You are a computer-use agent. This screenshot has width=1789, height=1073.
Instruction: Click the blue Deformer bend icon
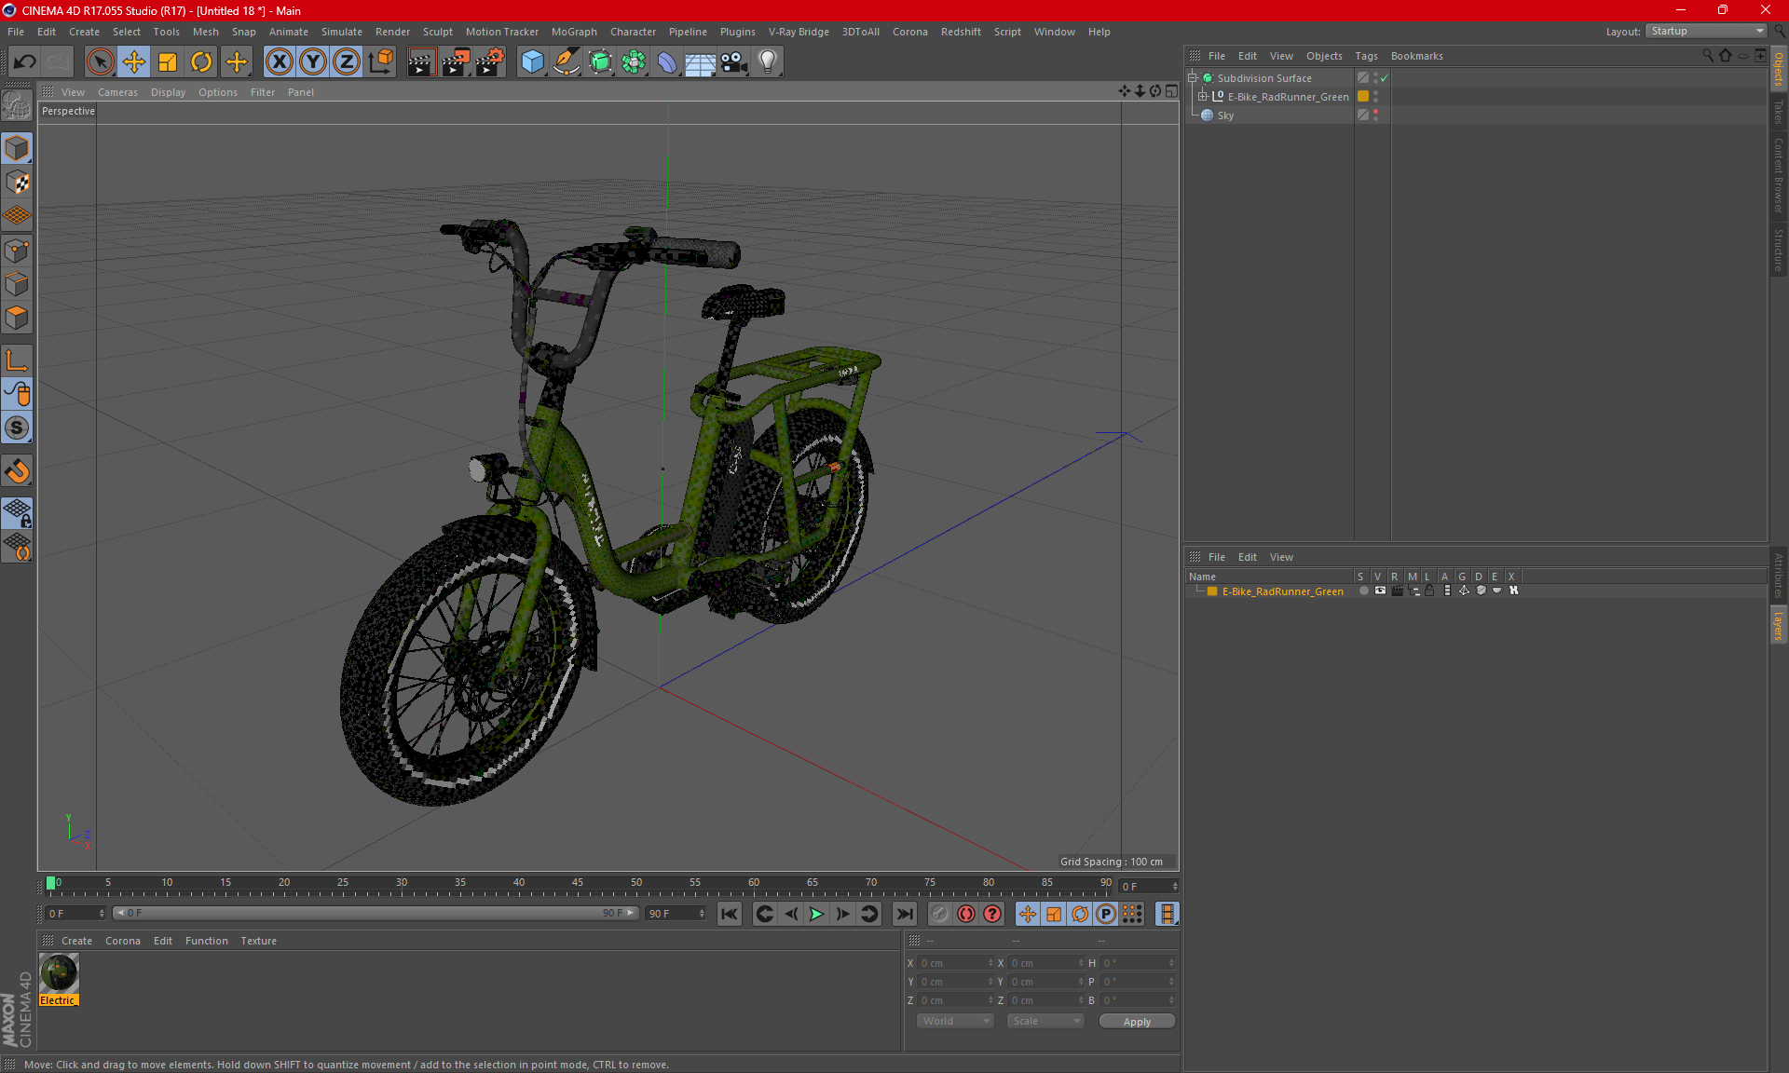tap(667, 62)
